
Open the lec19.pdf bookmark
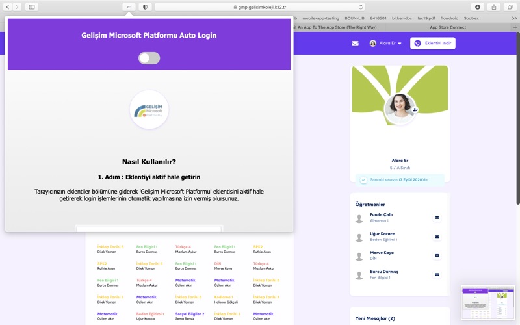[426, 18]
